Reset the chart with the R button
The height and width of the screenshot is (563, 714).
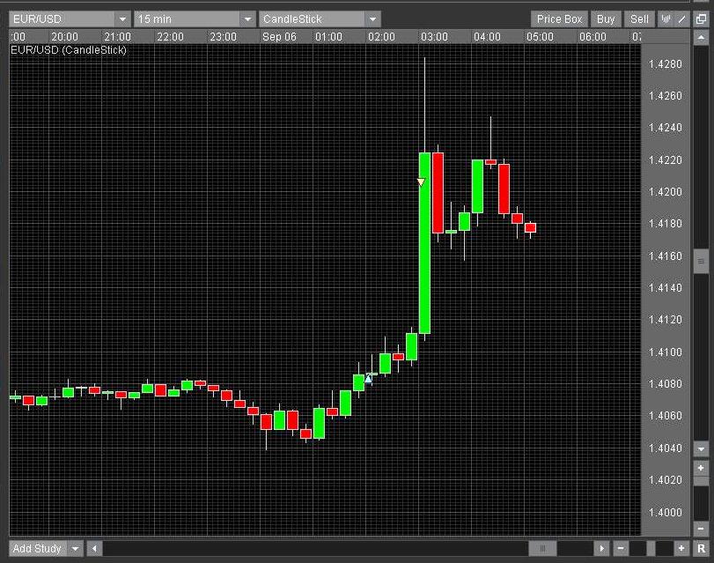pos(701,549)
